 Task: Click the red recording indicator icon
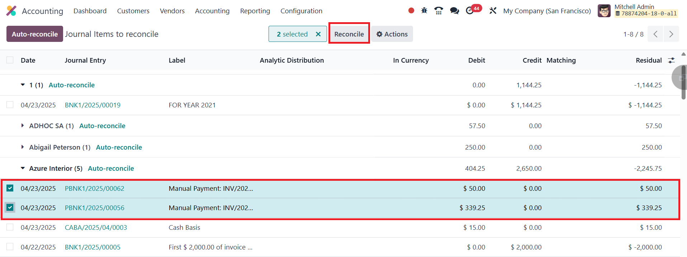coord(411,11)
